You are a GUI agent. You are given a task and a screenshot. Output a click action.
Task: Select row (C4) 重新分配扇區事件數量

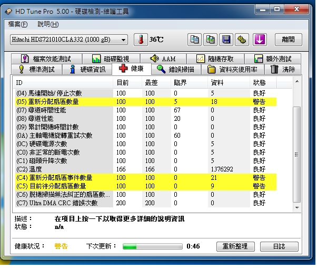[x=146, y=178]
